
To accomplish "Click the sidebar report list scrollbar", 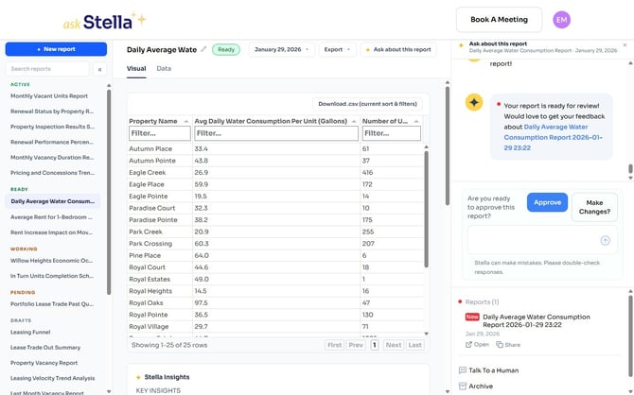I will (109, 192).
